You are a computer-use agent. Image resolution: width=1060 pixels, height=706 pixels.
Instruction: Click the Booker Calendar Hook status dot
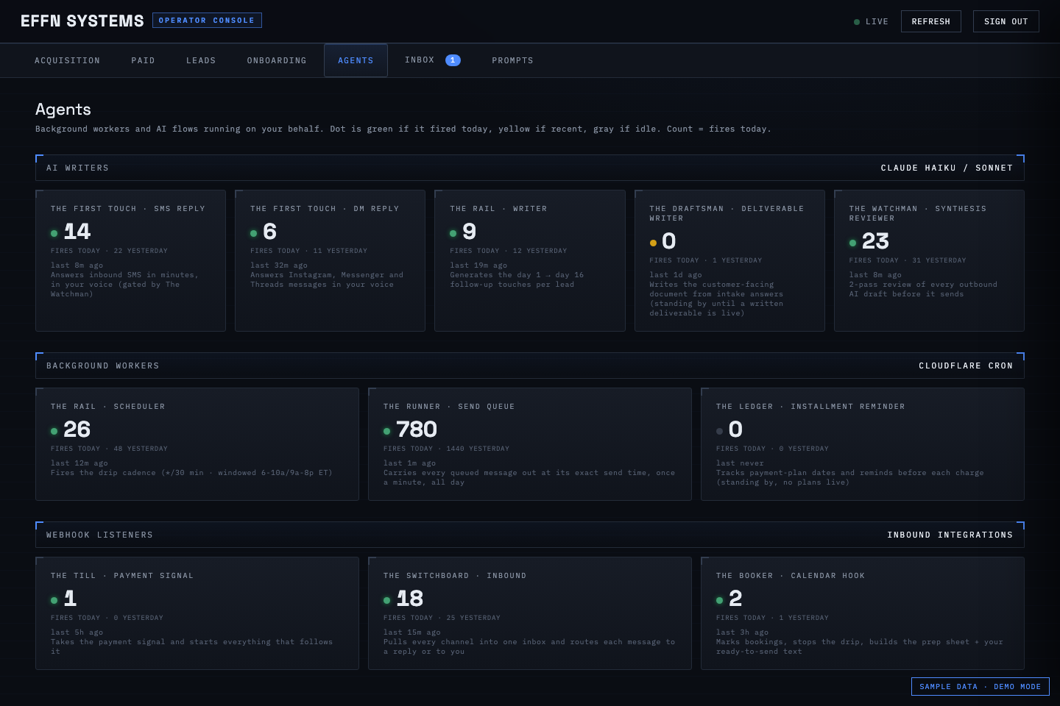click(719, 600)
